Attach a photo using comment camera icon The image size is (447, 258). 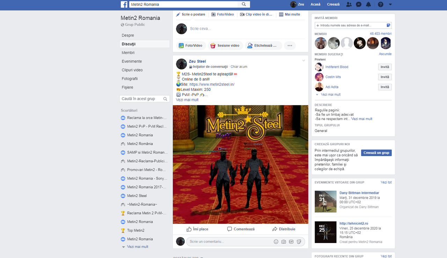(x=284, y=242)
